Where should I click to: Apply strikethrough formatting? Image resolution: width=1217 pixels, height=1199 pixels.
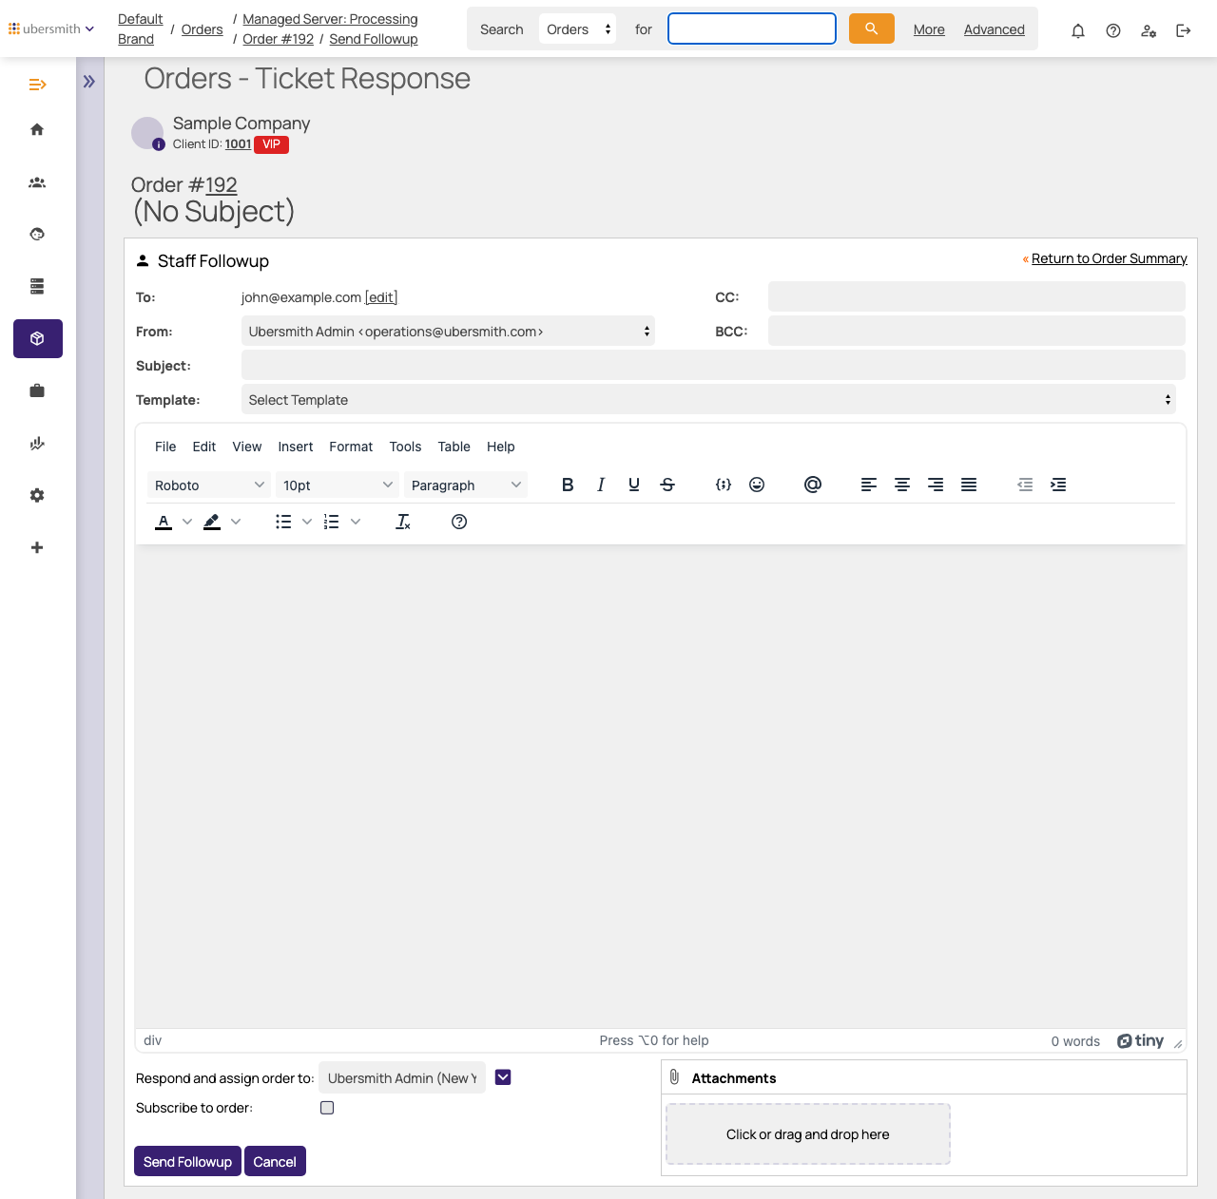[667, 485]
